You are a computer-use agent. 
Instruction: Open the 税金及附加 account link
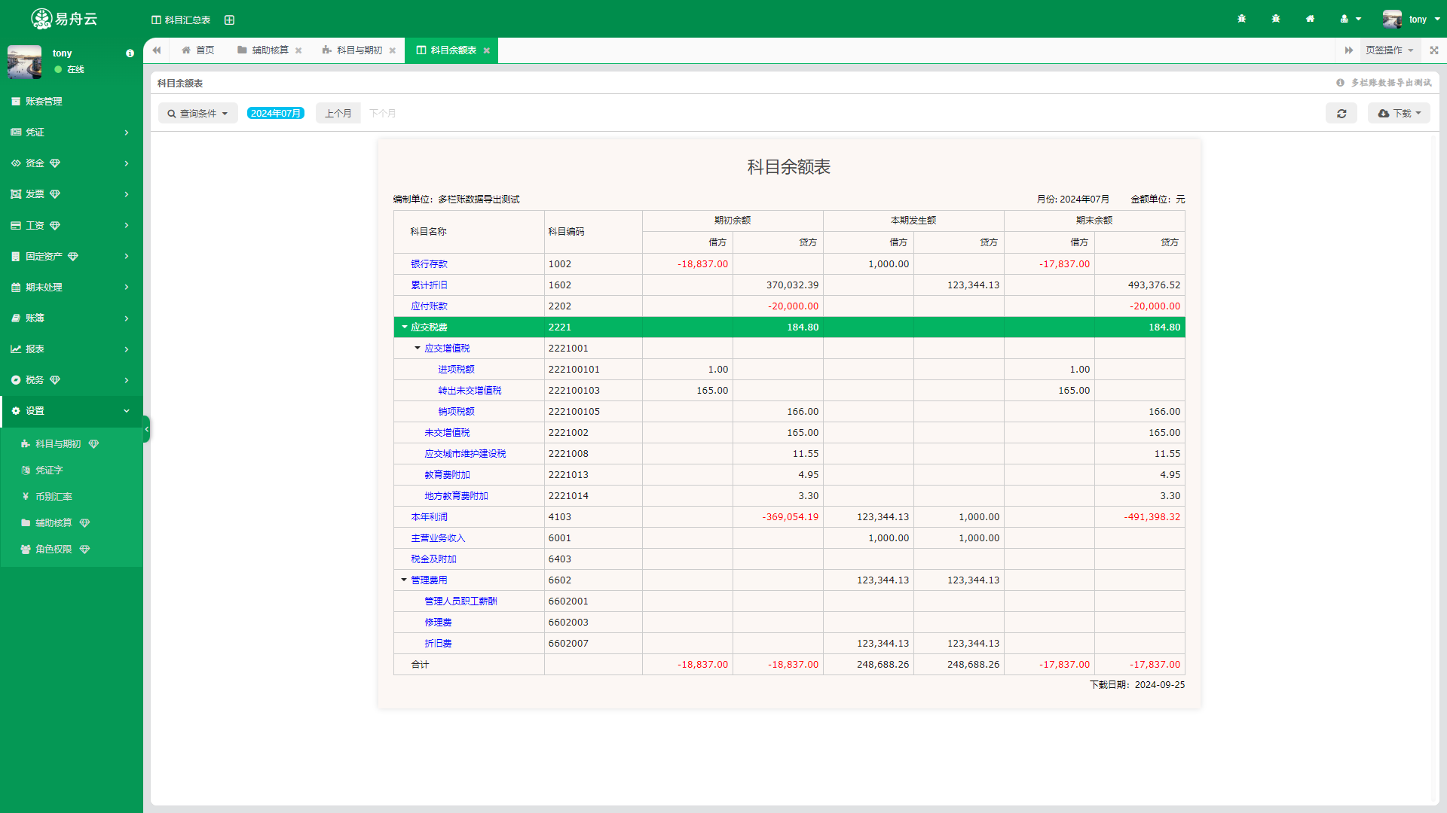tap(433, 559)
